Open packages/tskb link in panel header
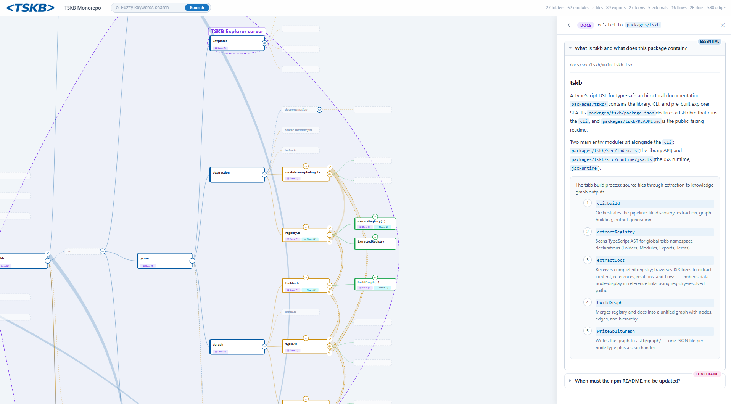731x404 pixels. (x=643, y=25)
